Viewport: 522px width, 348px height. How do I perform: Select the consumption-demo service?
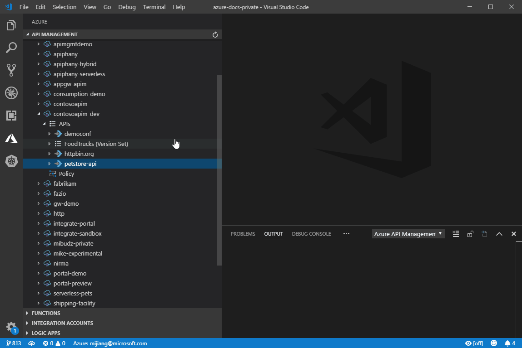(x=122, y=94)
